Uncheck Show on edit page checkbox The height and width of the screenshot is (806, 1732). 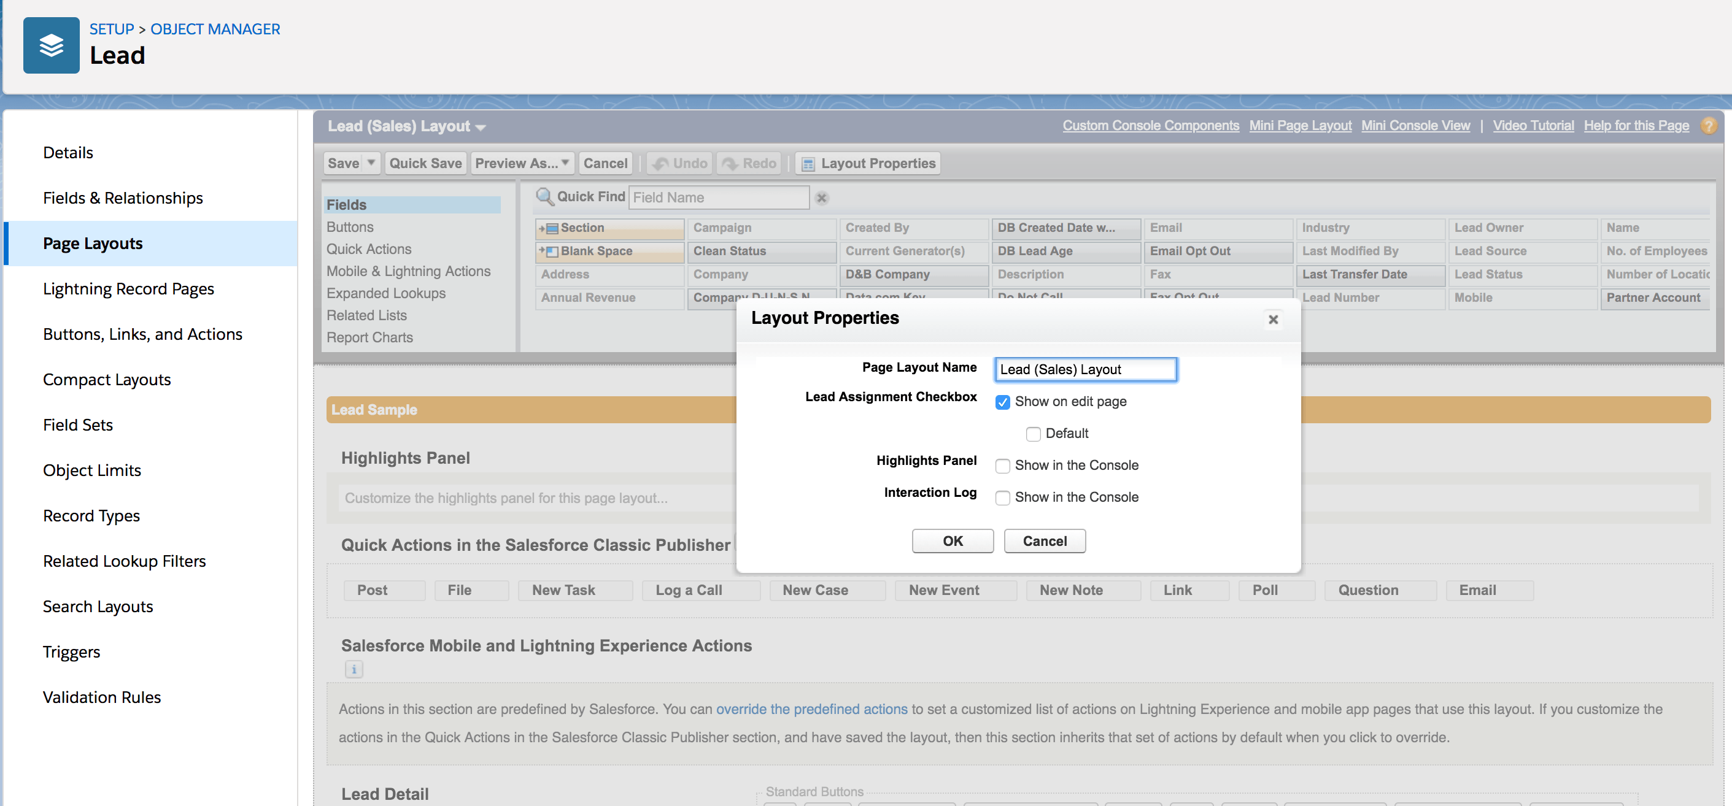coord(1002,402)
